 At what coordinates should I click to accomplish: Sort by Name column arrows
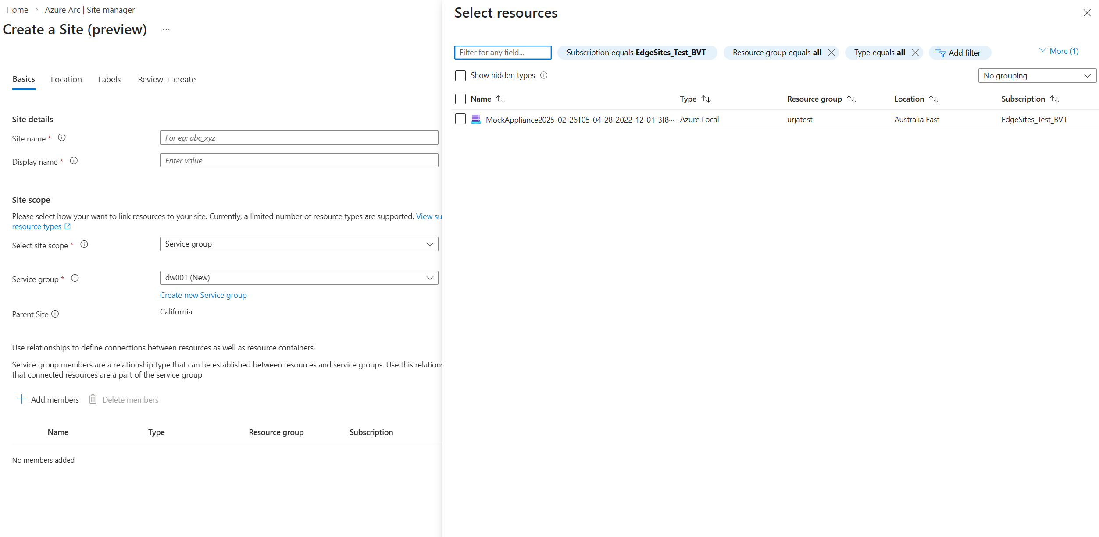pyautogui.click(x=500, y=99)
